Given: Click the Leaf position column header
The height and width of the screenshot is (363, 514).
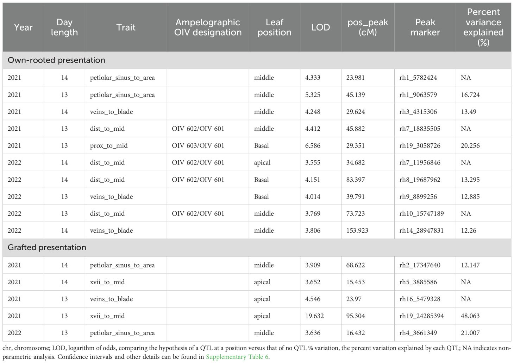Looking at the screenshot, I should tap(274, 27).
